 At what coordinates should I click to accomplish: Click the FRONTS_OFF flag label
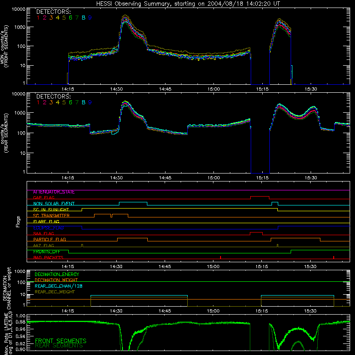[x=47, y=252]
